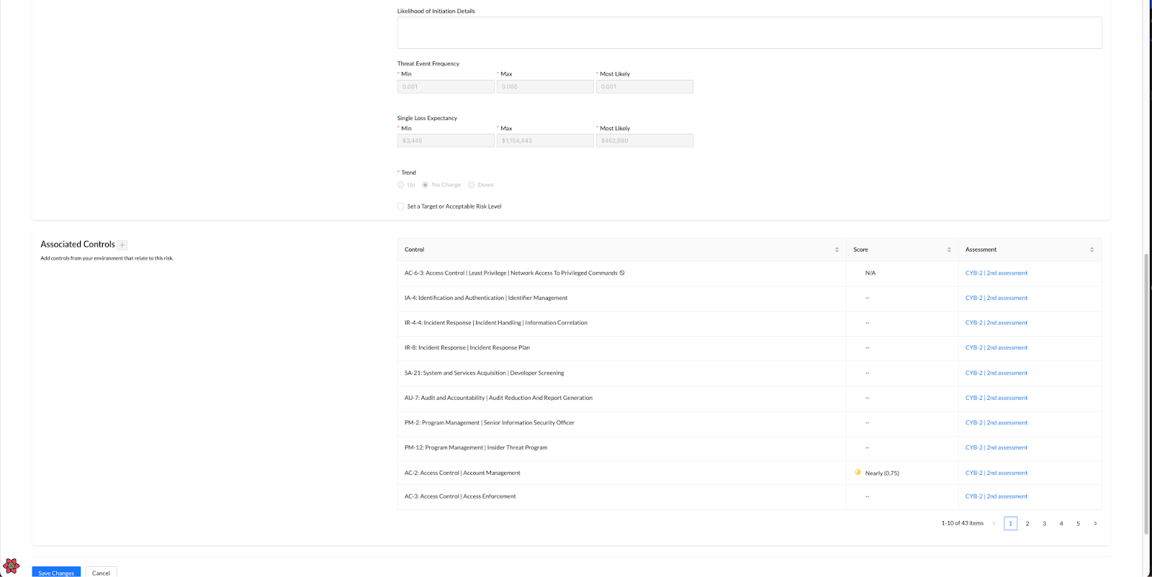Click the disabled icon next to AC-6-3 control

[622, 273]
